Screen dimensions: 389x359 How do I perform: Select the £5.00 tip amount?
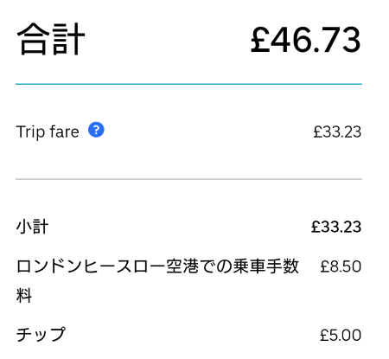[341, 335]
